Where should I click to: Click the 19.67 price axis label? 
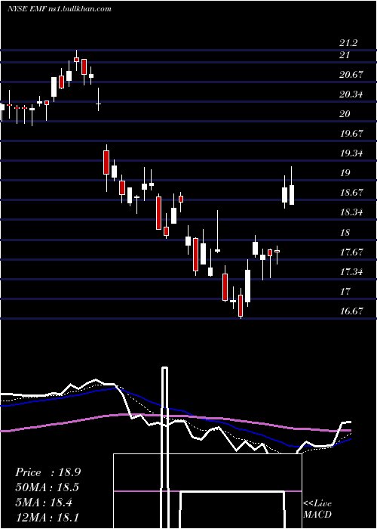point(351,134)
